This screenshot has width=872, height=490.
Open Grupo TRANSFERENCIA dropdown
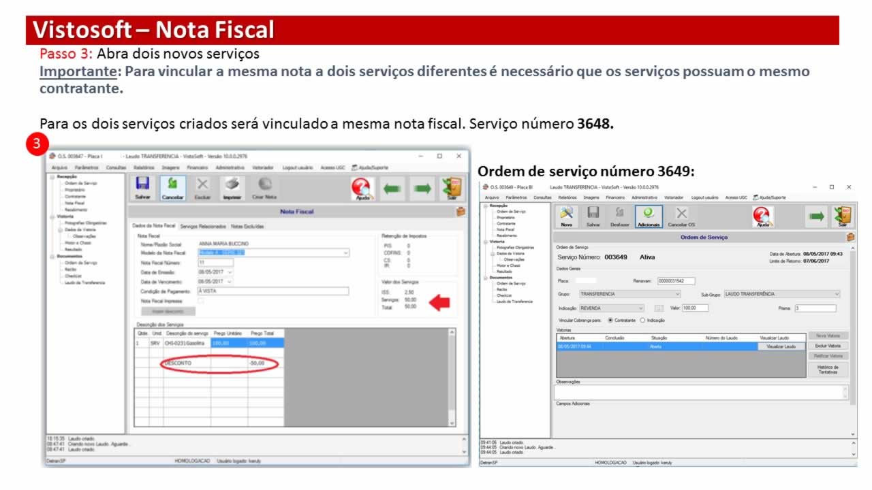point(677,294)
